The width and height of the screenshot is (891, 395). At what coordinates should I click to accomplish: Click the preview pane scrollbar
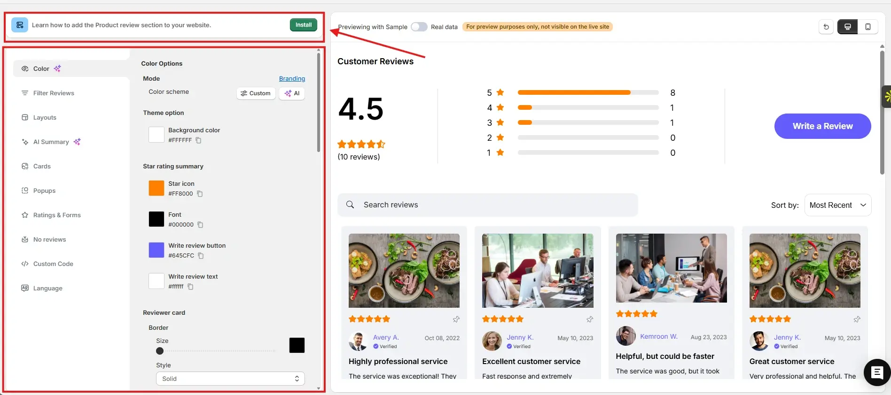click(x=882, y=113)
